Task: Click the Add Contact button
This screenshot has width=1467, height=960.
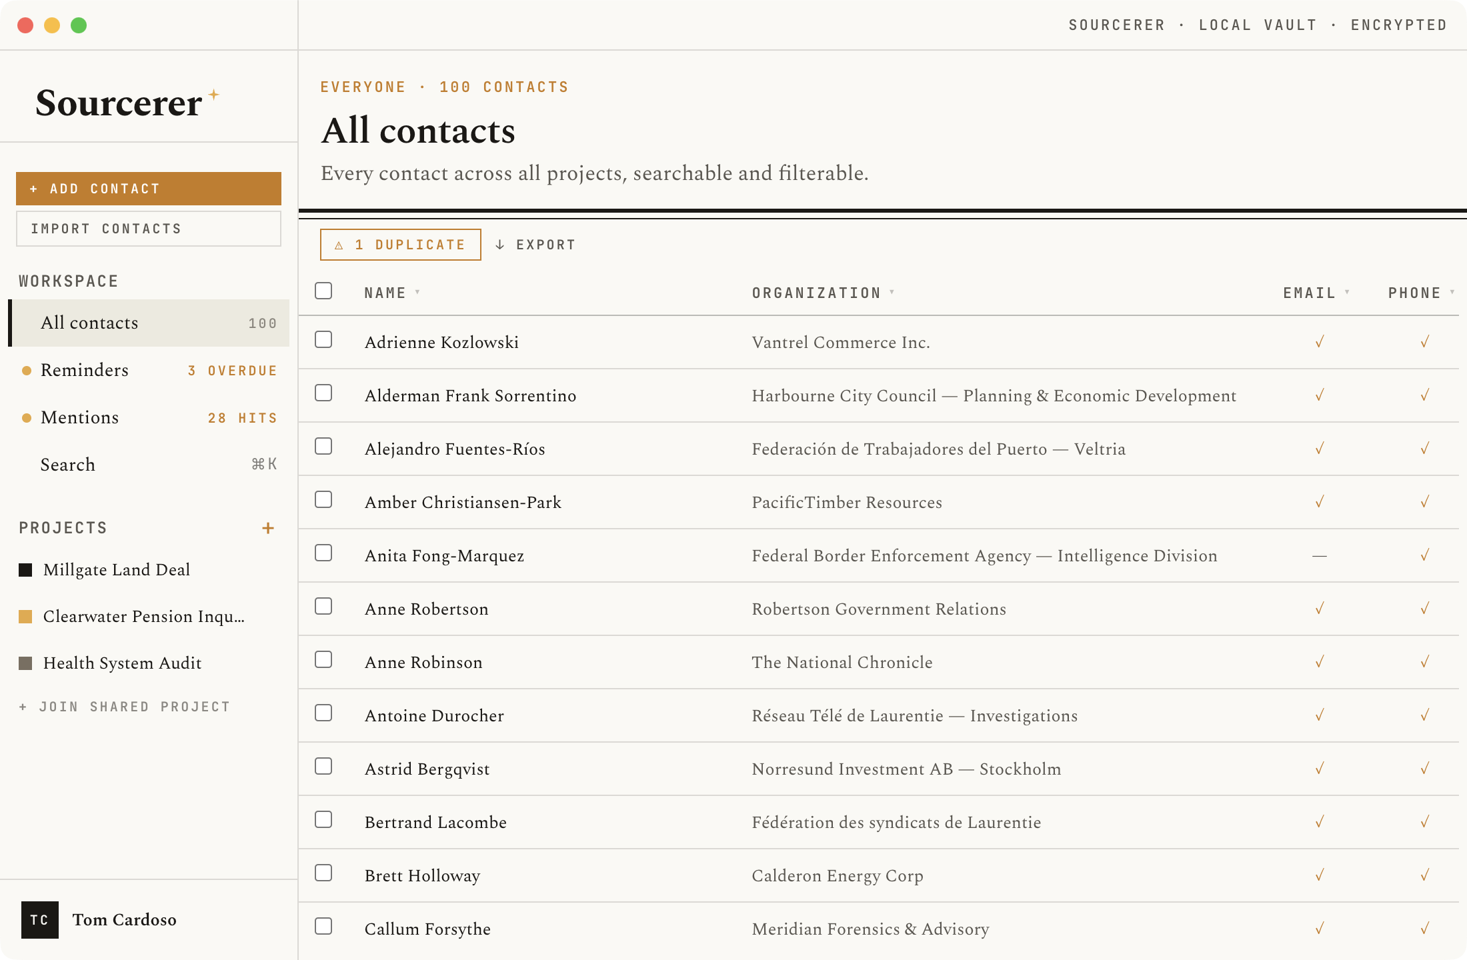Action: 149,189
